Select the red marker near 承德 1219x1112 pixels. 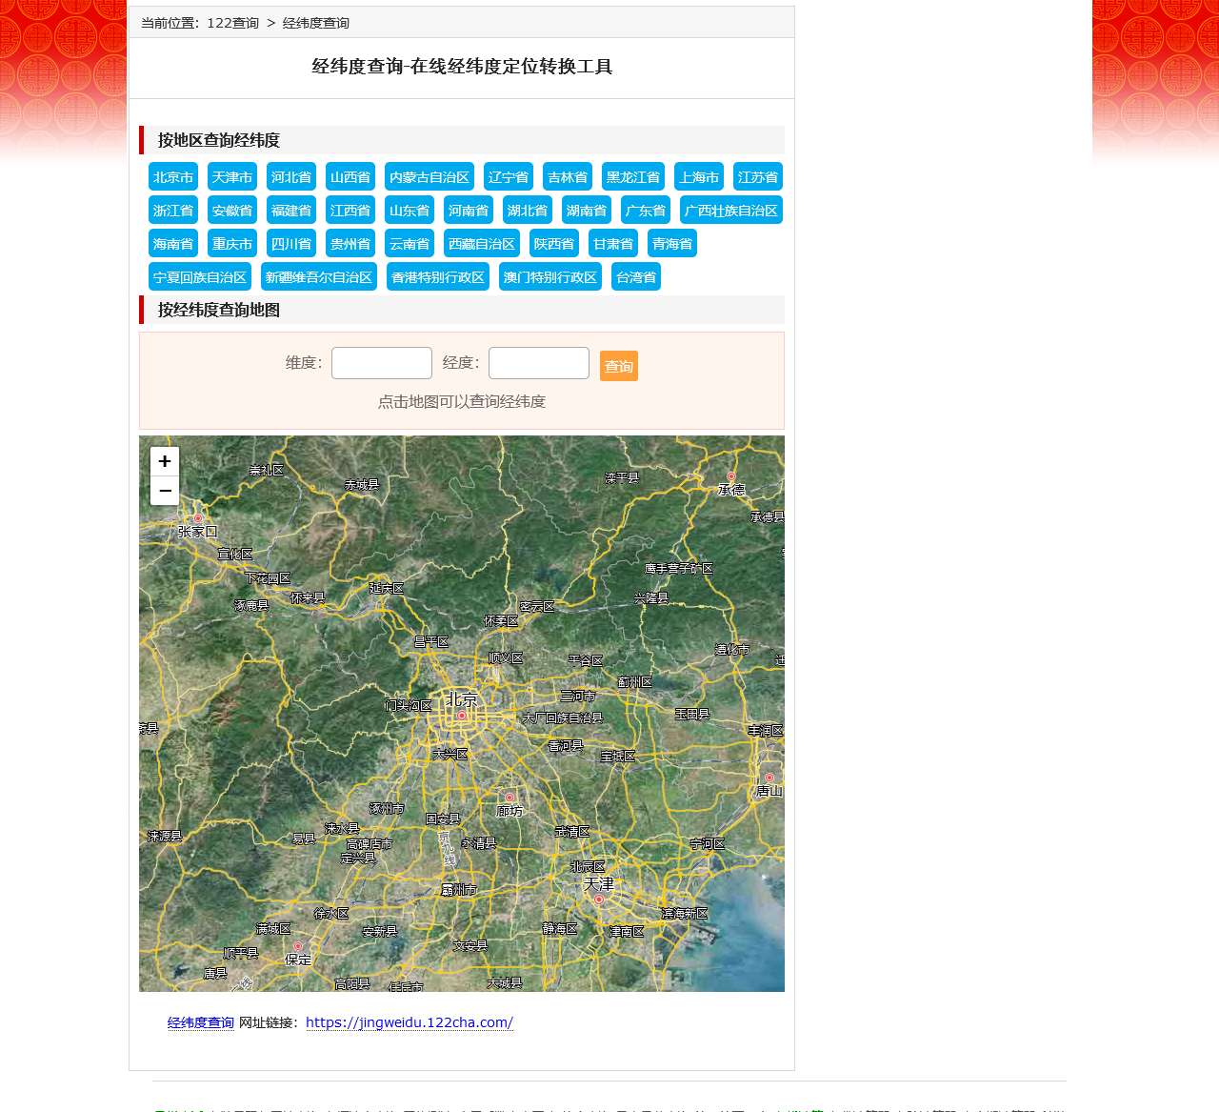[x=731, y=475]
